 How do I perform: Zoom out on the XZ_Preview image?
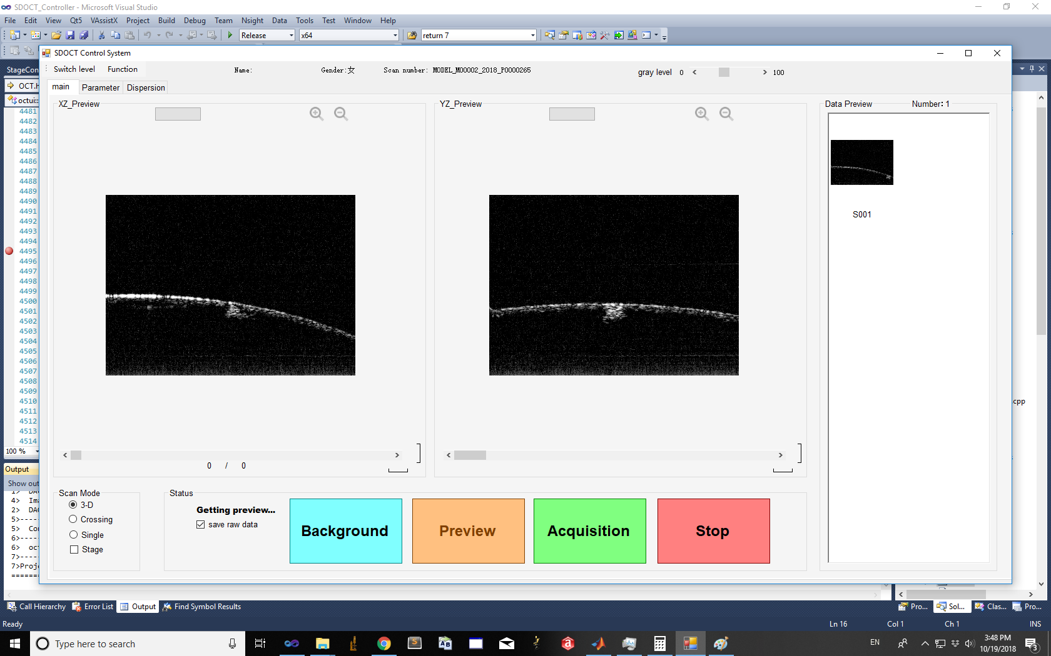pyautogui.click(x=340, y=113)
